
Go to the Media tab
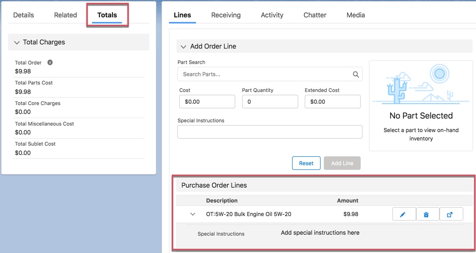point(356,15)
